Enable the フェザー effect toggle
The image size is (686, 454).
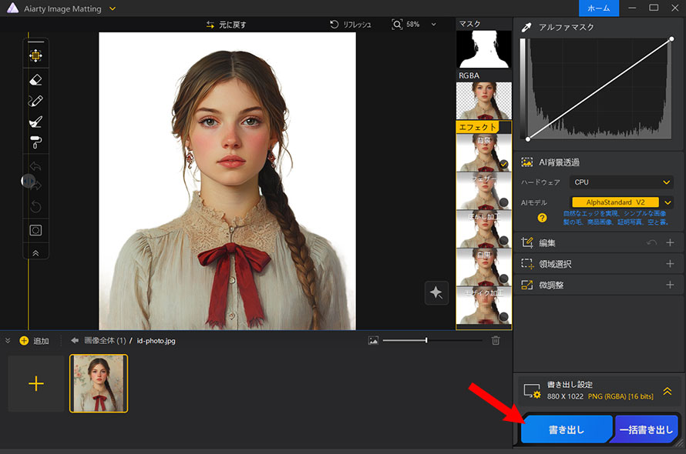pos(503,202)
